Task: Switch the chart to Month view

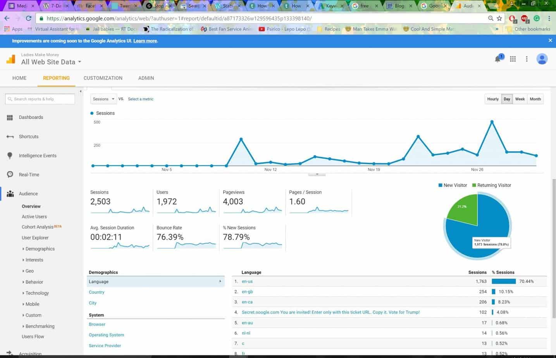Action: tap(535, 99)
